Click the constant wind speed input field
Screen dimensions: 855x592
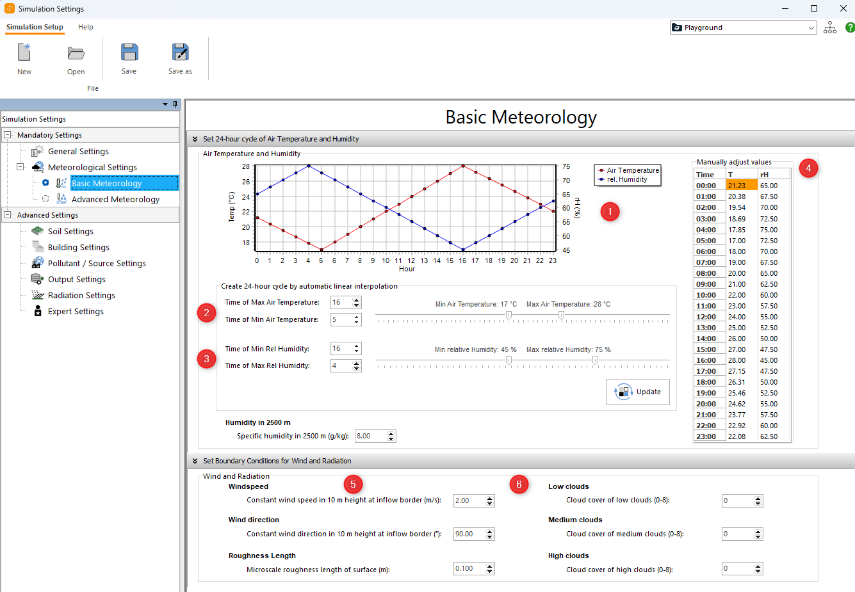(x=469, y=501)
